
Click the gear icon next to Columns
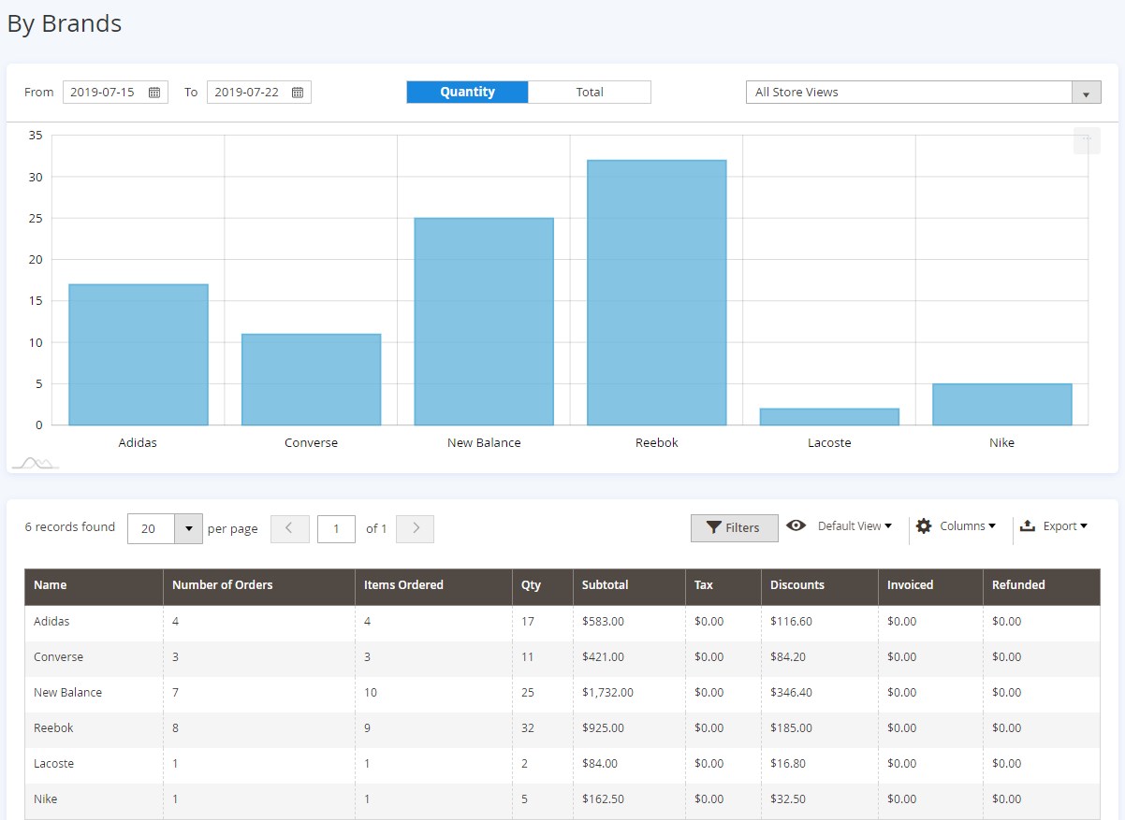[924, 526]
